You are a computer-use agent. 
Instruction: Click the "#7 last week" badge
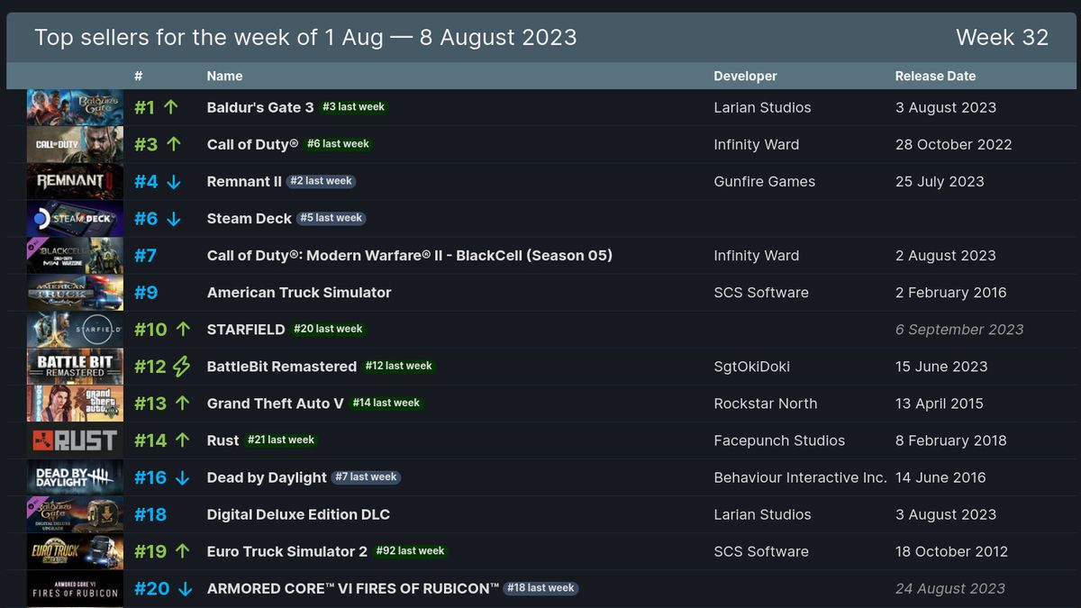tap(367, 476)
